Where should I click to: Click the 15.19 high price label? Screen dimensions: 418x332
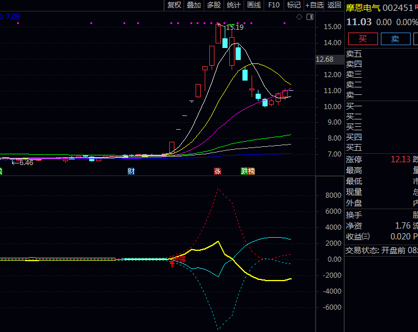234,27
